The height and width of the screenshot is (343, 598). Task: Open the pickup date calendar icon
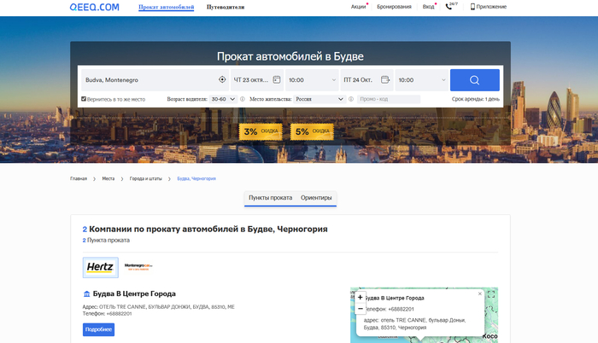coord(277,80)
